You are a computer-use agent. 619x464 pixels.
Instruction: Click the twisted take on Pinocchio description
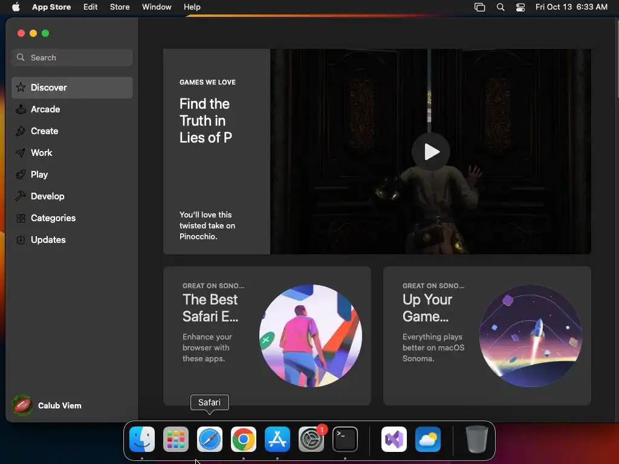(207, 226)
